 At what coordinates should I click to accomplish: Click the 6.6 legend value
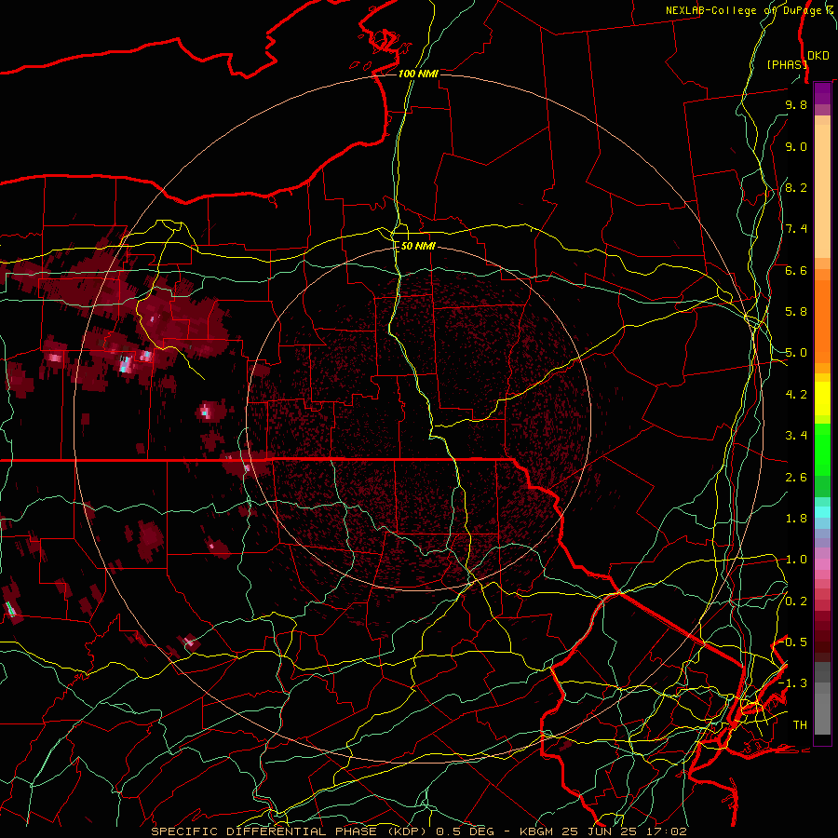click(796, 270)
